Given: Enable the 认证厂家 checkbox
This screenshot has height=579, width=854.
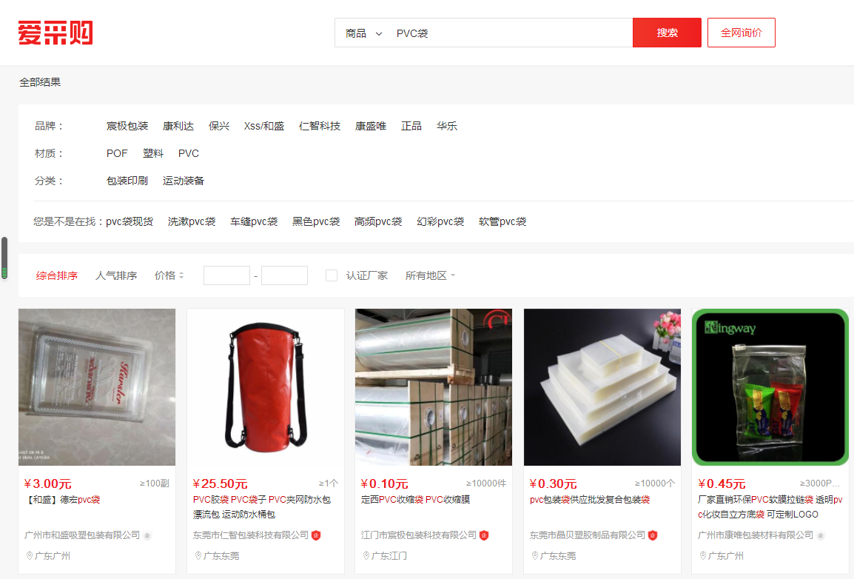Looking at the screenshot, I should [x=332, y=275].
